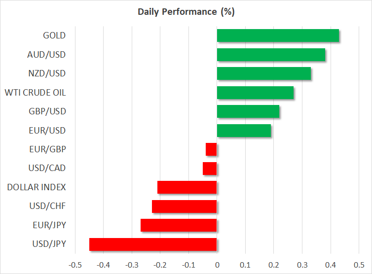This screenshot has height=274, width=372.
Task: Click the GOLD green bar
Action: (x=278, y=35)
